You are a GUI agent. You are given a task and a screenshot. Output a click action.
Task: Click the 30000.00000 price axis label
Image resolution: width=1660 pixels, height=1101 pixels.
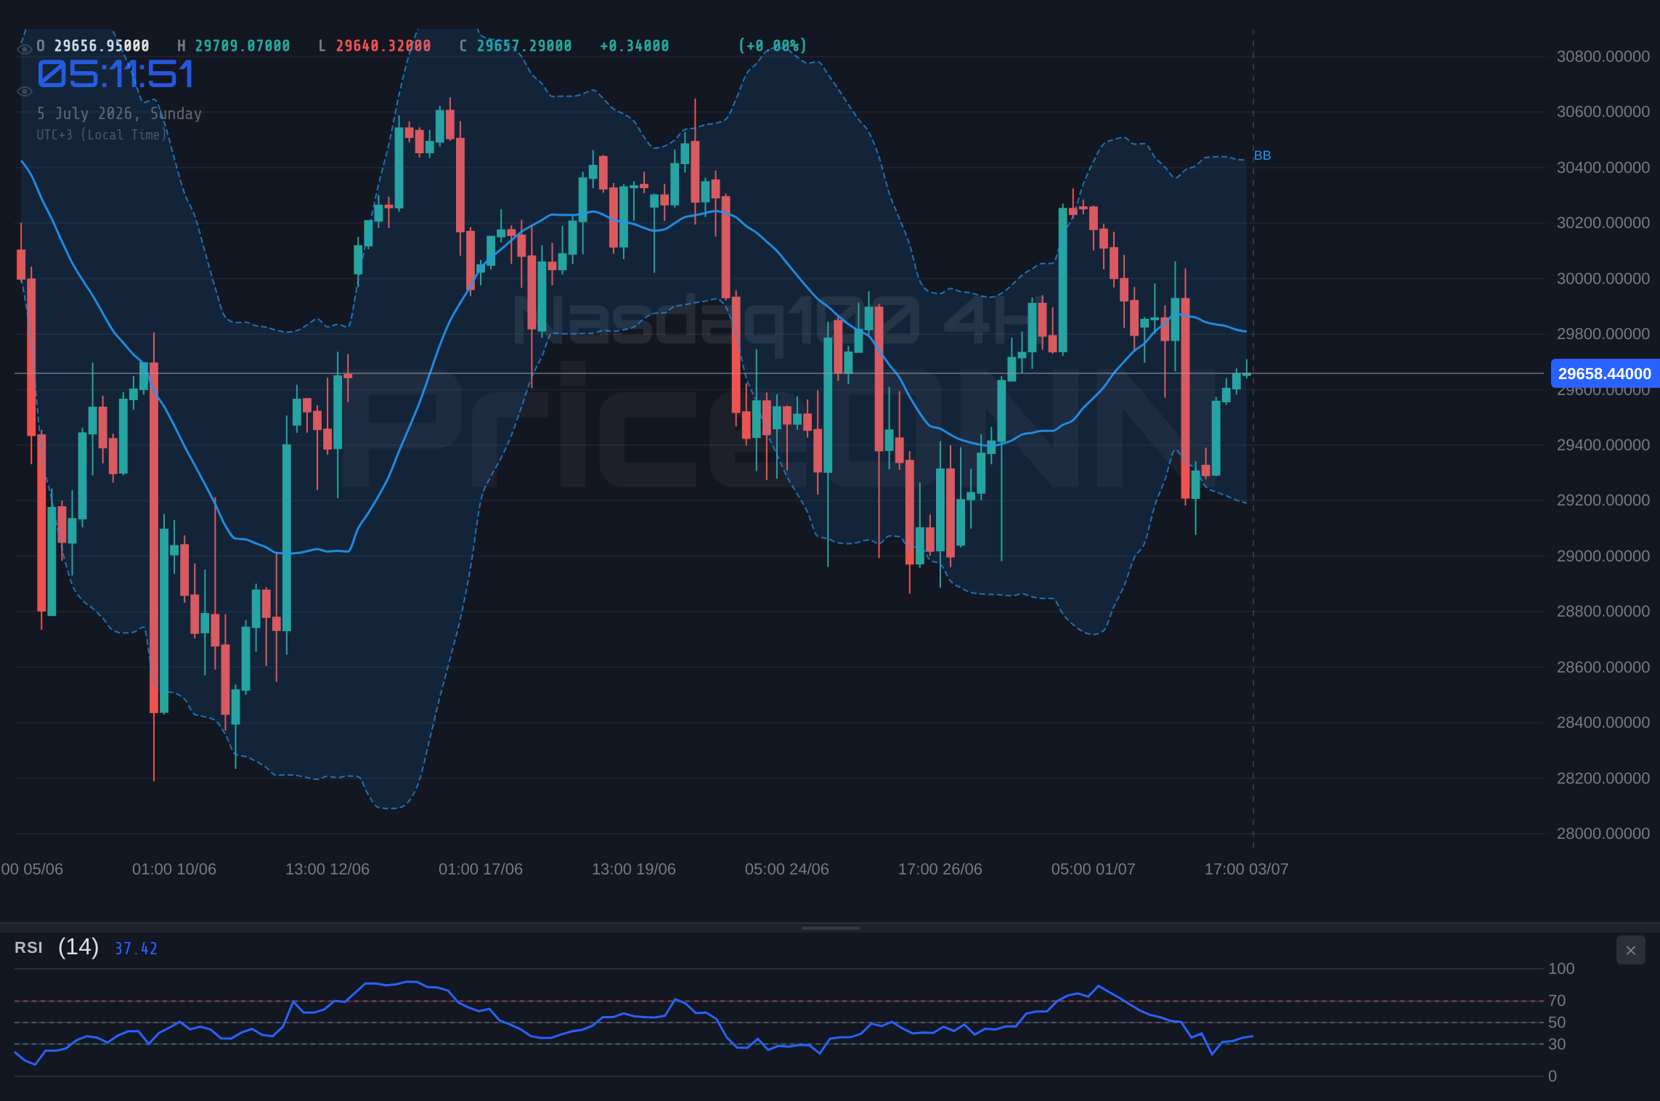click(x=1603, y=278)
